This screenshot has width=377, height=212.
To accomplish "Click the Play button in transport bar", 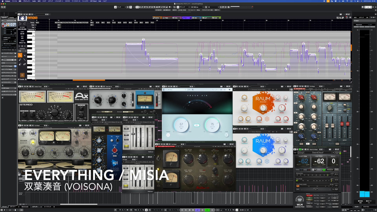I will coord(207,210).
